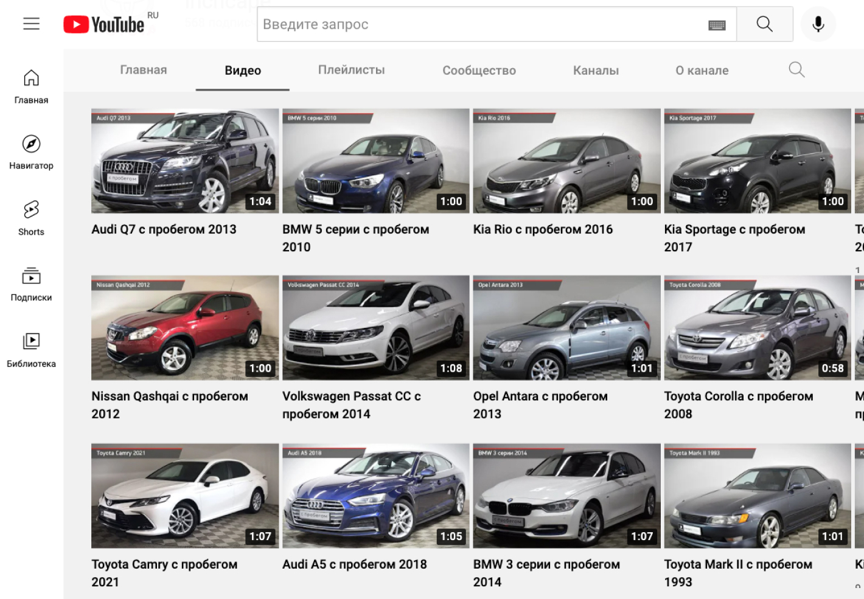The image size is (864, 599).
Task: Open the Nissan Qashqai 2012 thumbnail
Action: coord(185,328)
